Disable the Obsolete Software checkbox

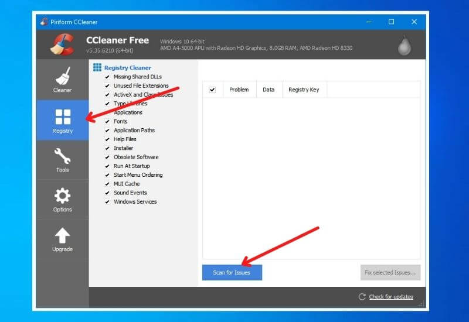coord(107,157)
